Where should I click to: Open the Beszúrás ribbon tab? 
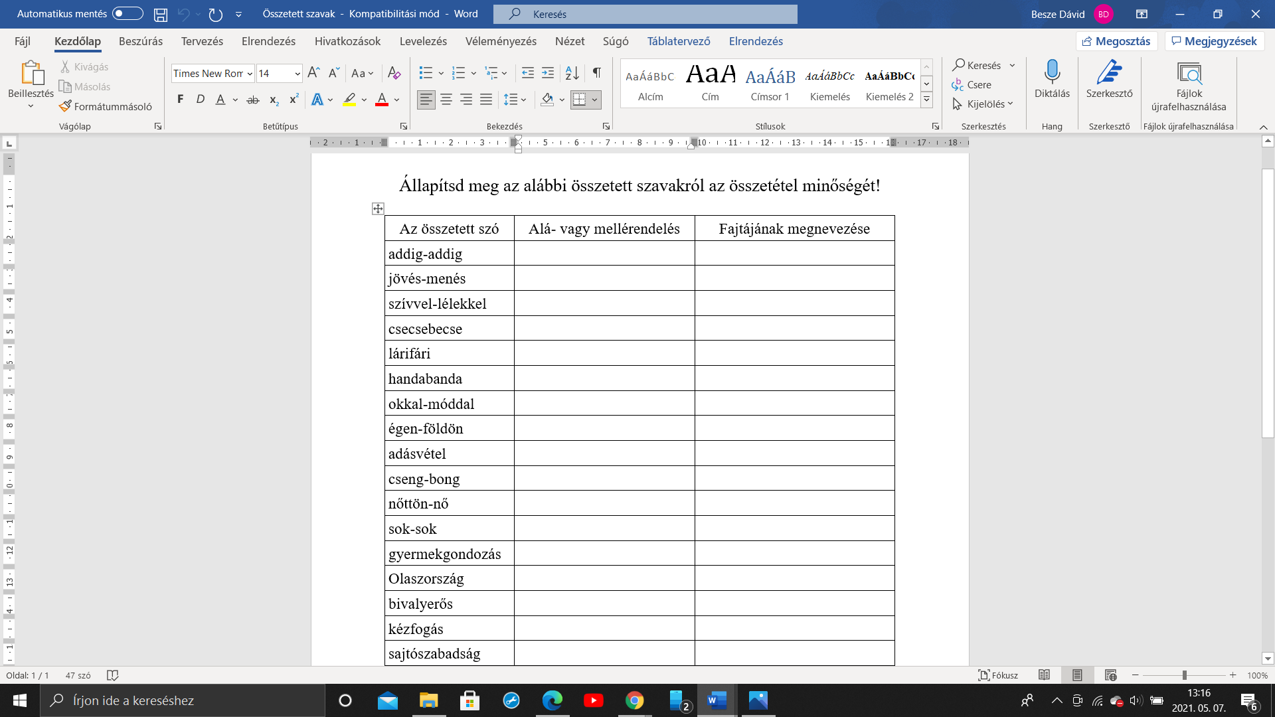[x=141, y=41]
